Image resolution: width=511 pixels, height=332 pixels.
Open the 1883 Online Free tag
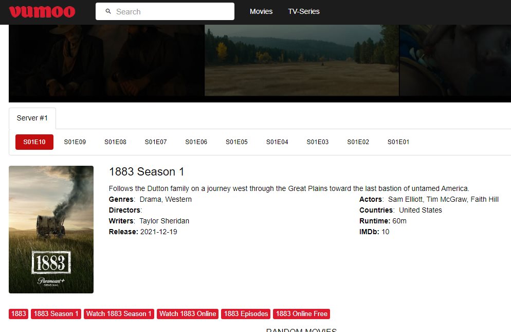tap(301, 313)
